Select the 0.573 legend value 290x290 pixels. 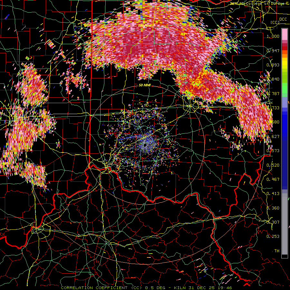[273, 151]
